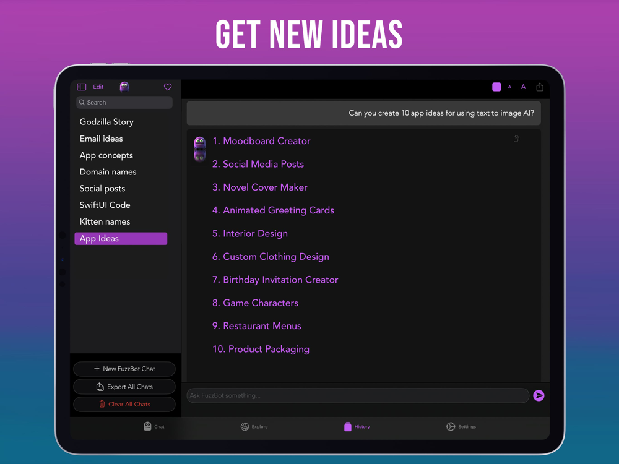Open the SwiftUI Code chat
Image resolution: width=619 pixels, height=464 pixels.
105,205
